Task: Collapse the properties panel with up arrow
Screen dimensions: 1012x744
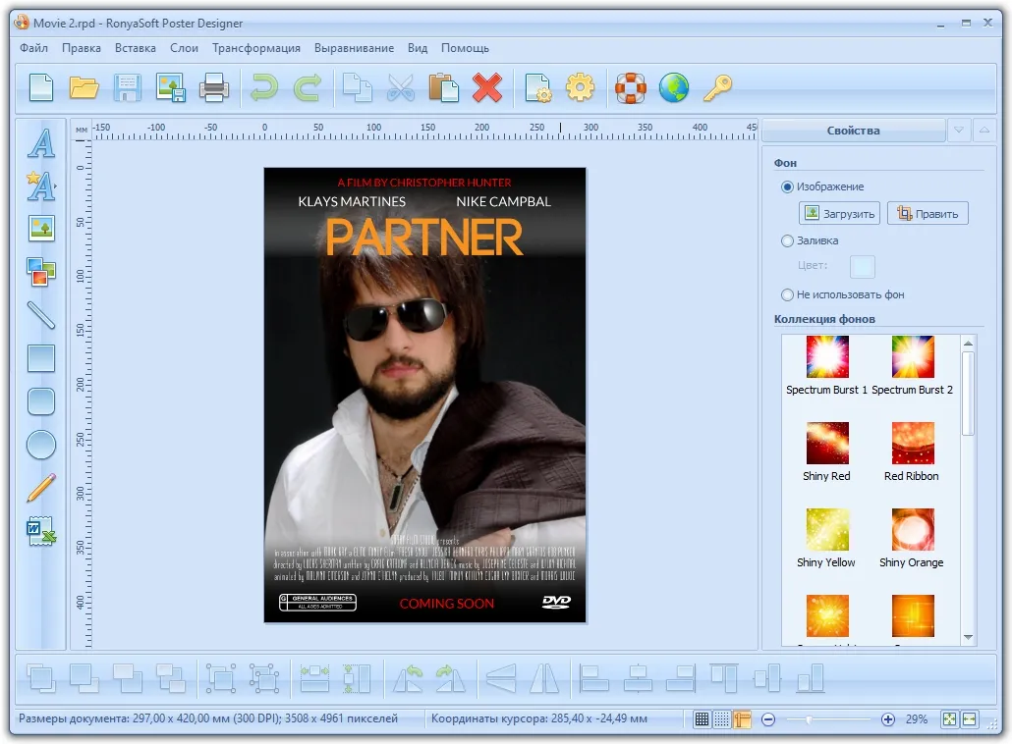Action: [984, 131]
